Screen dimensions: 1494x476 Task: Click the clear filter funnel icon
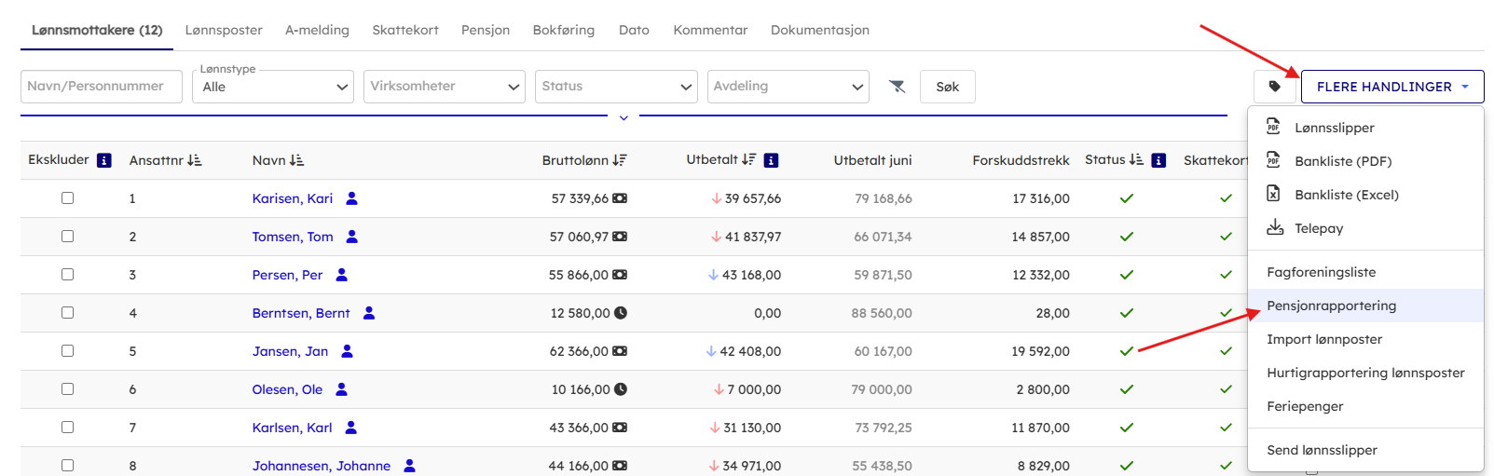pos(897,87)
